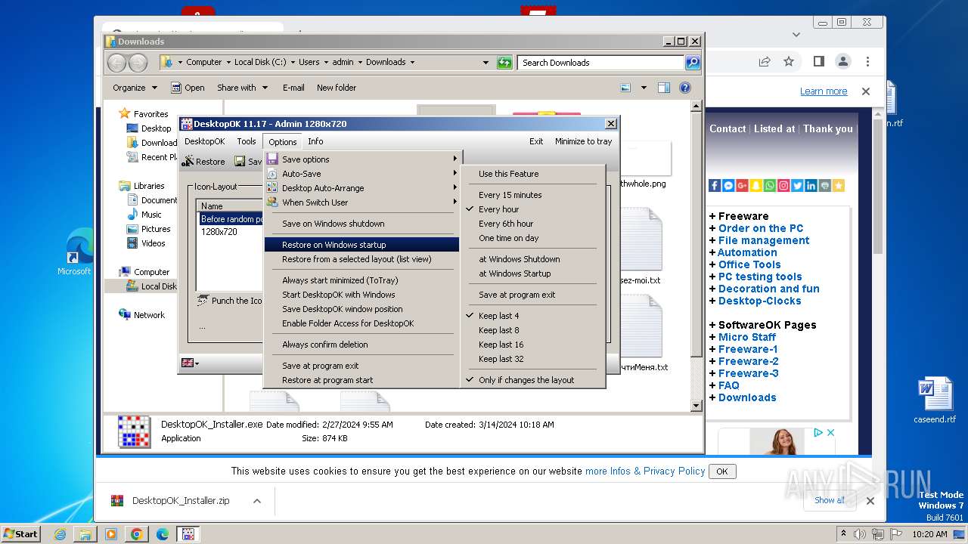Click the Windows Media Player taskbar icon

pos(111,534)
